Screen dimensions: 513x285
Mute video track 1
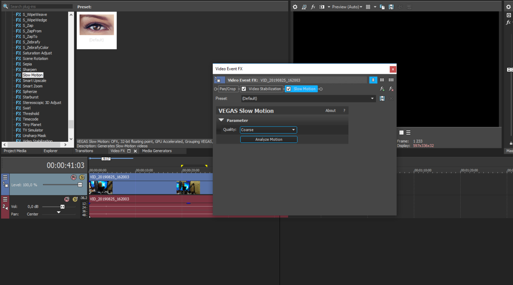tap(74, 177)
